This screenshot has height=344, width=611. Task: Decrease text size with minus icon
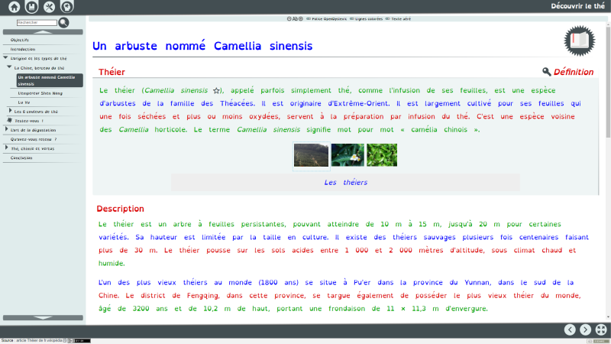(x=289, y=18)
